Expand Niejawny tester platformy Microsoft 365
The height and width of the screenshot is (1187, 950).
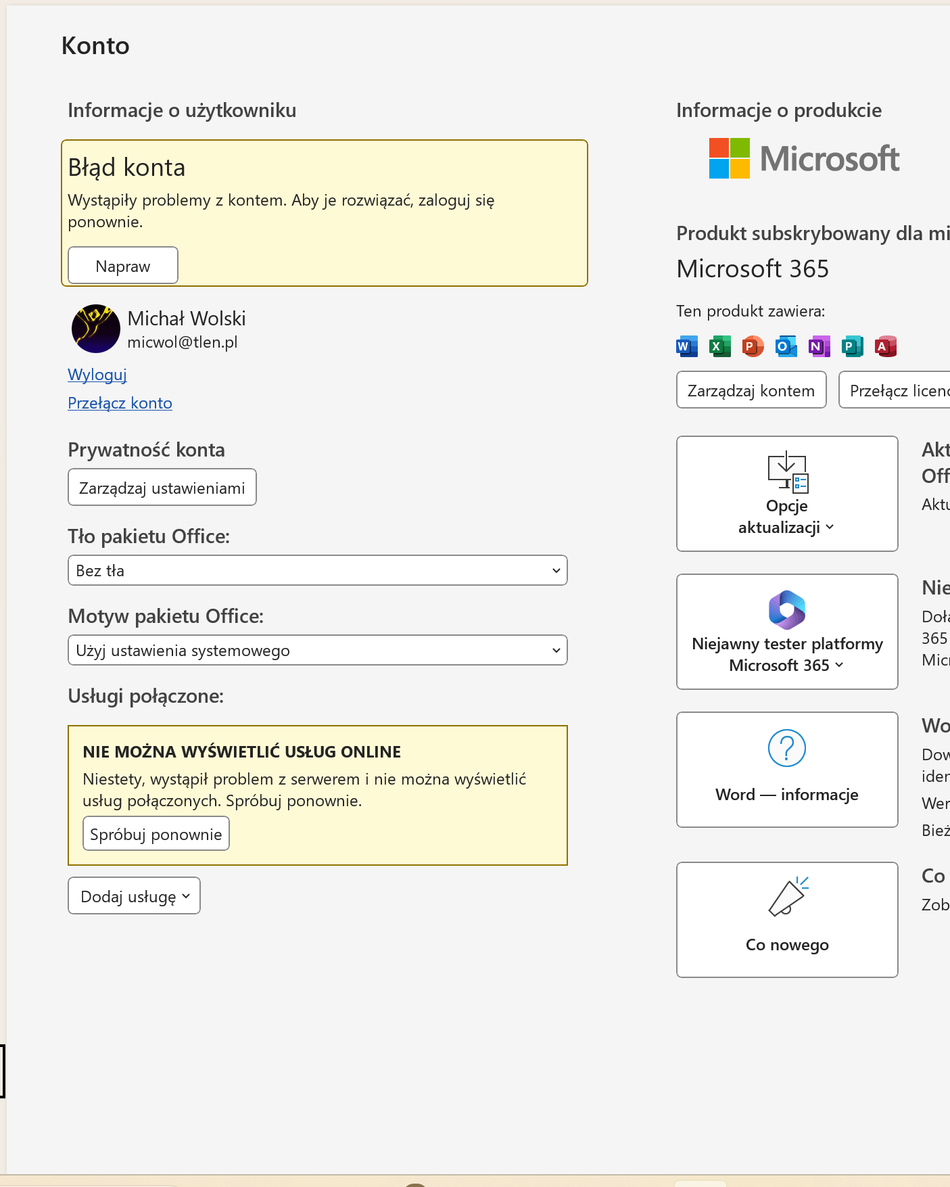click(787, 632)
